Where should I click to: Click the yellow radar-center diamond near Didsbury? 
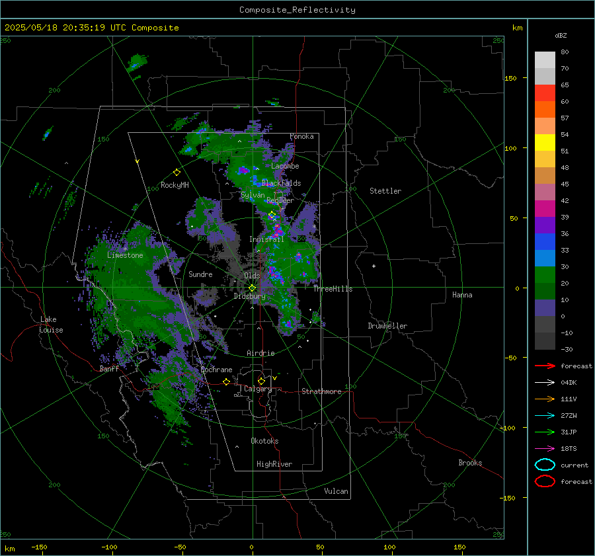(252, 288)
